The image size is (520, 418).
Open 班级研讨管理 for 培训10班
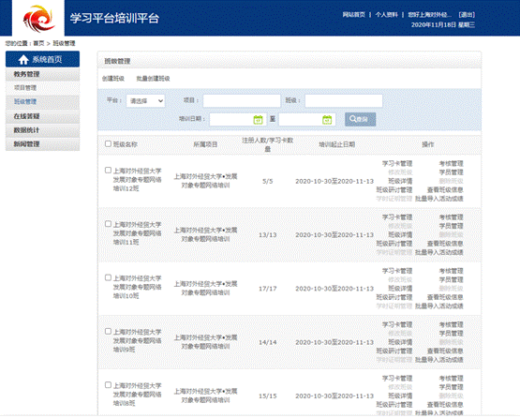tap(394, 297)
